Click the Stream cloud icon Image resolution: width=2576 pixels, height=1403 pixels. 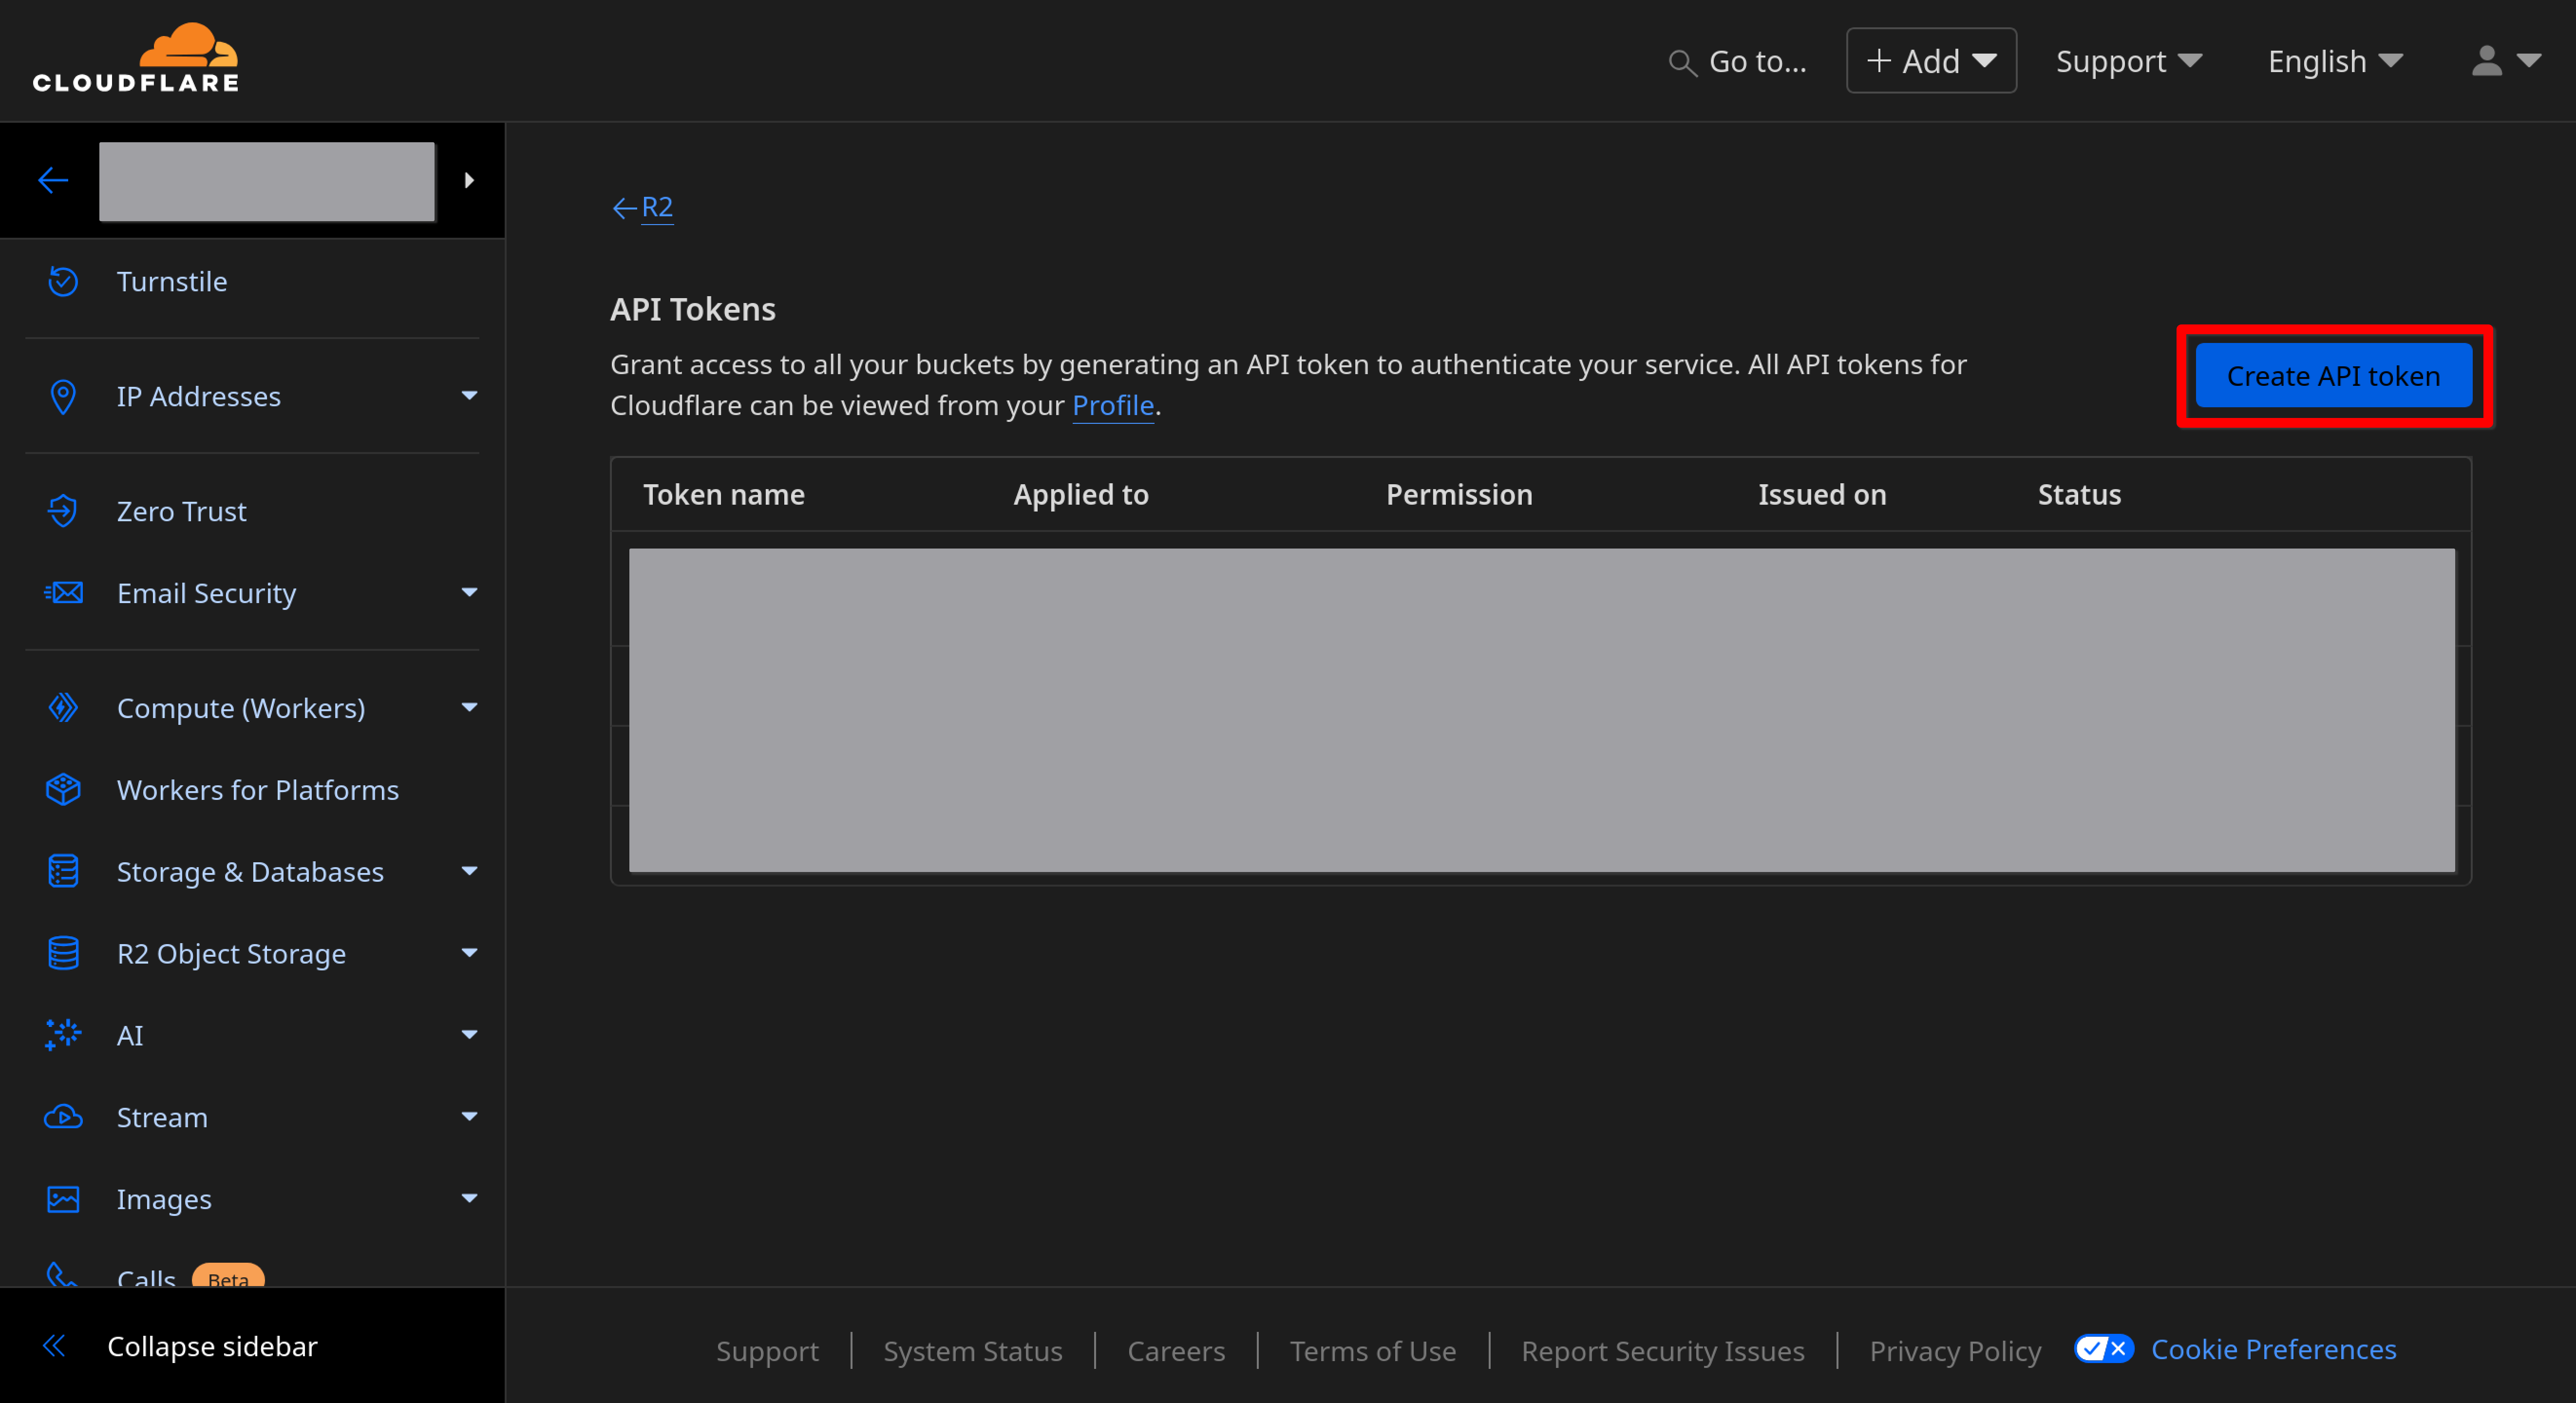tap(63, 1117)
